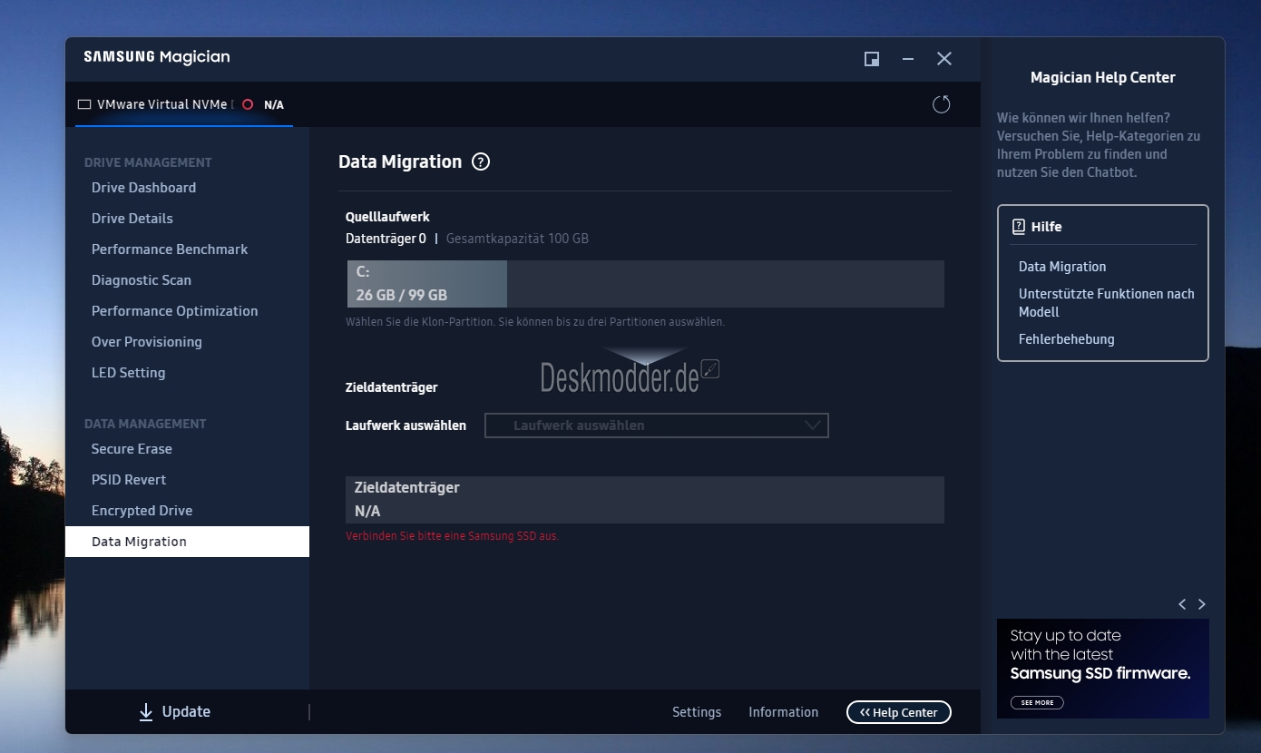Screen dimensions: 1261x753
Task: Open Information from bottom bar
Action: point(783,712)
